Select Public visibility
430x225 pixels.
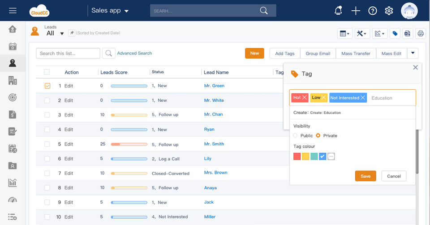(295, 136)
